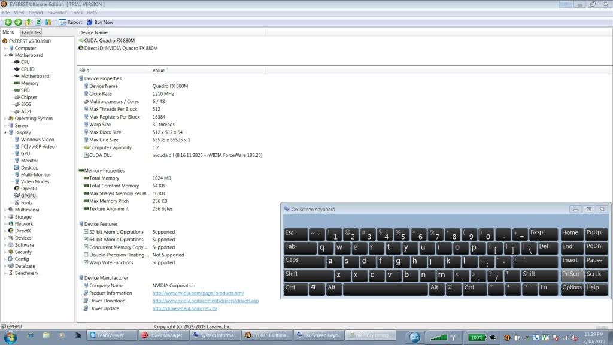
Task: Open the BIOS tree item
Action: 26,104
